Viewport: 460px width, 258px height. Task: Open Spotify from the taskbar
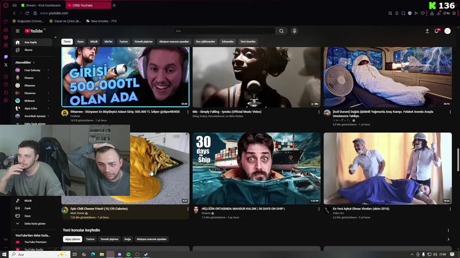click(128, 254)
